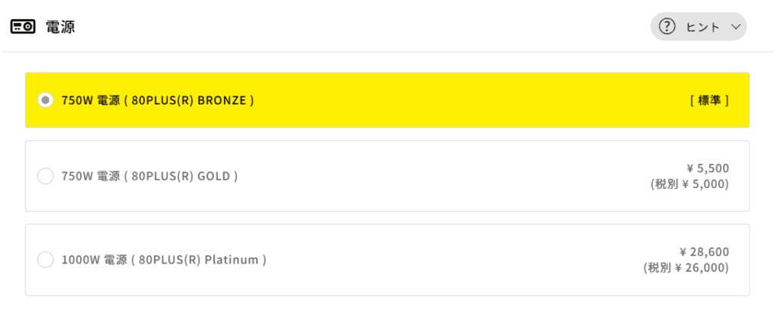Click the 750W 電源 80PLUS(R) BRONZE label
The width and height of the screenshot is (780, 316).
[158, 100]
